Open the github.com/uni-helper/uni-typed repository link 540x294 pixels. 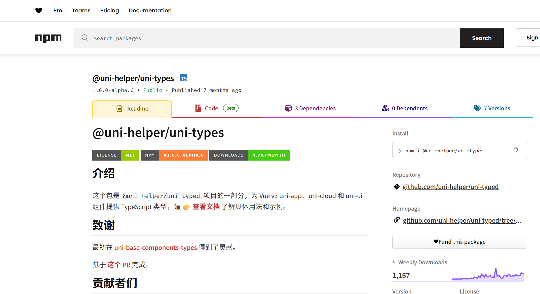pyautogui.click(x=450, y=187)
